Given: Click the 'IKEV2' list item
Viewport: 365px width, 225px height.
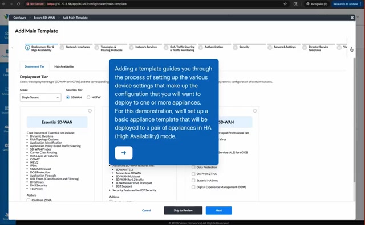Looking at the screenshot, I should click(34, 163).
